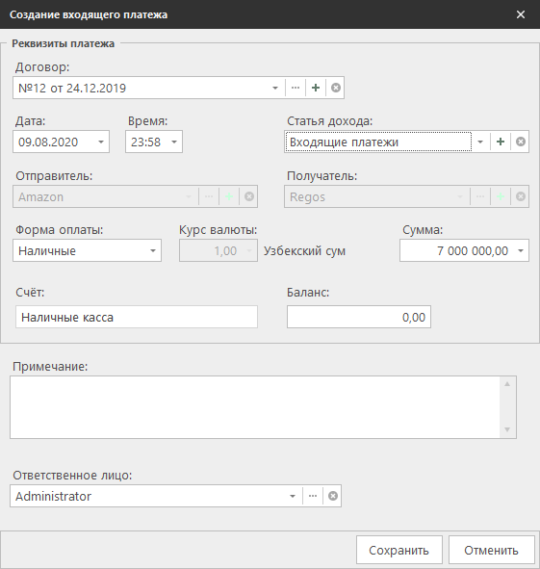Browse Ответственное лицо with the ellipsis icon
Image resolution: width=540 pixels, height=569 pixels.
pos(313,496)
